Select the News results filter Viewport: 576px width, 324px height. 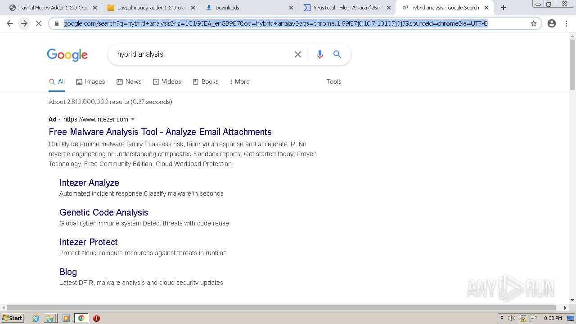(129, 82)
